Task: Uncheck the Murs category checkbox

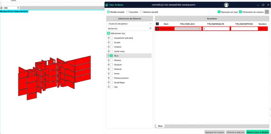Action: (x=111, y=56)
